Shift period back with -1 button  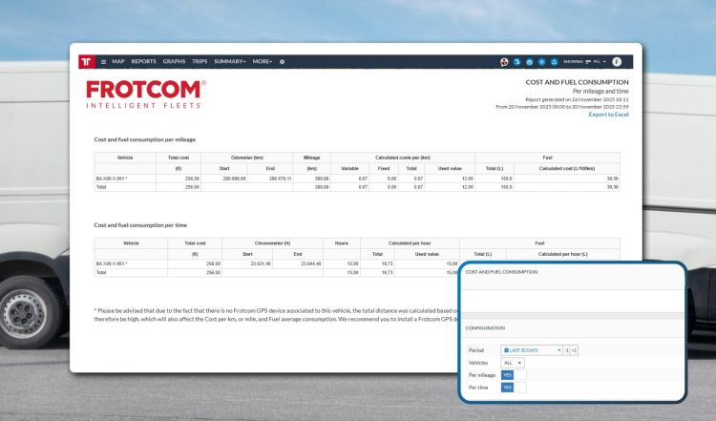(x=567, y=350)
